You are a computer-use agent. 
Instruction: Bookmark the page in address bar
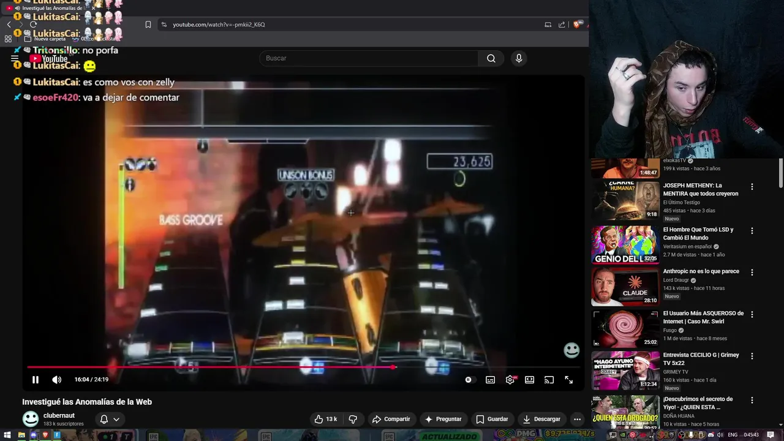[148, 24]
